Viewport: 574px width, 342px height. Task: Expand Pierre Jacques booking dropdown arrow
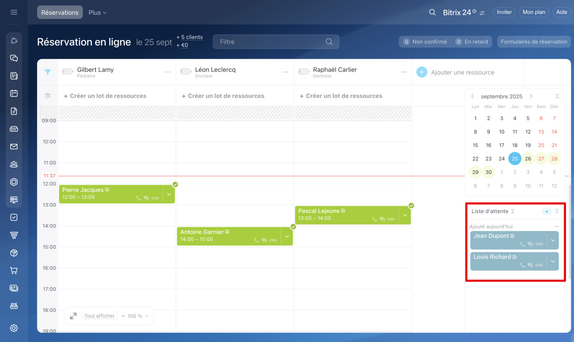coord(169,194)
